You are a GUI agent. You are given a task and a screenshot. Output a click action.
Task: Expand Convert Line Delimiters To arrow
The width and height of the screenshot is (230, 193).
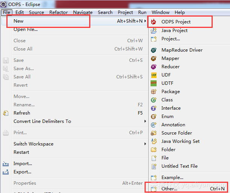click(x=145, y=121)
